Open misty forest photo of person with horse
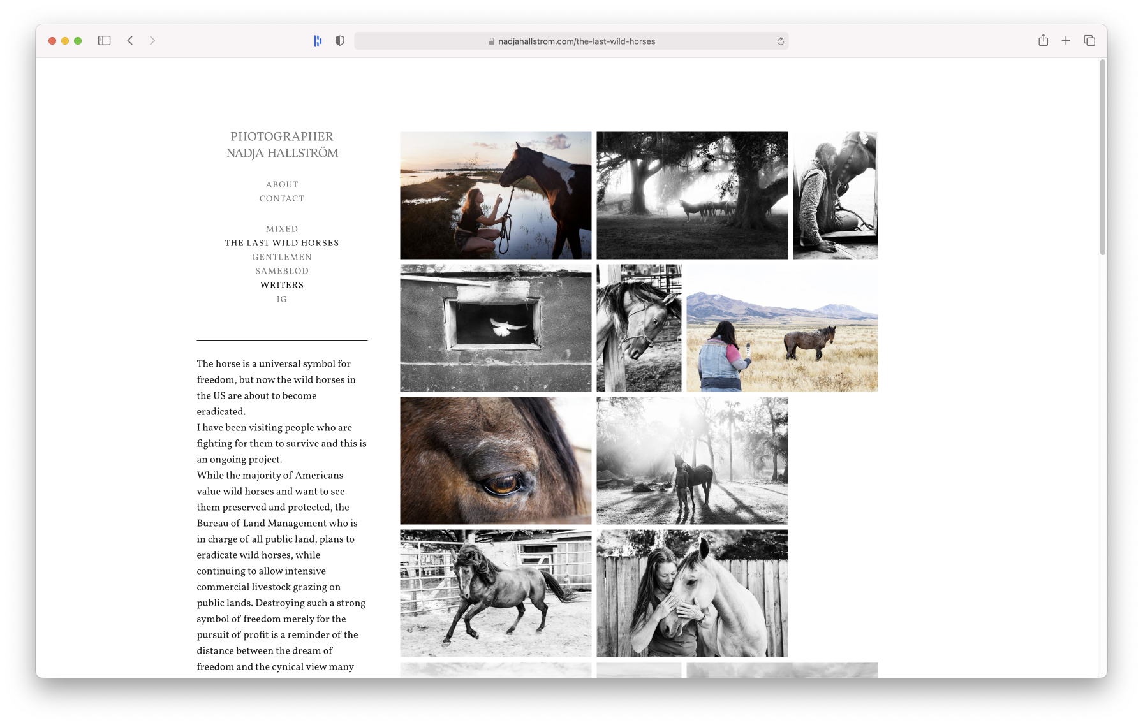This screenshot has width=1143, height=725. tap(692, 460)
